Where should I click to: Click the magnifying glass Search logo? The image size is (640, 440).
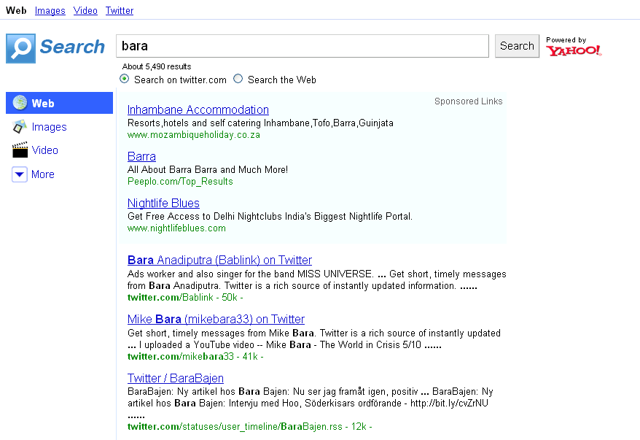[20, 48]
